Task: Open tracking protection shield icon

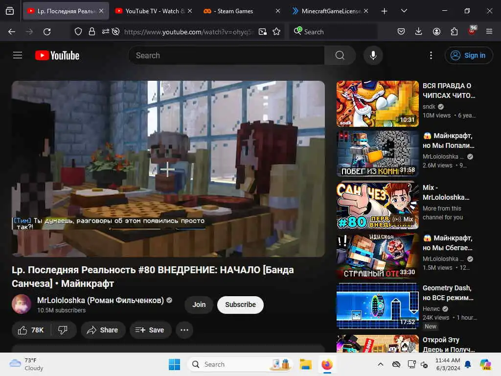Action: click(x=78, y=32)
